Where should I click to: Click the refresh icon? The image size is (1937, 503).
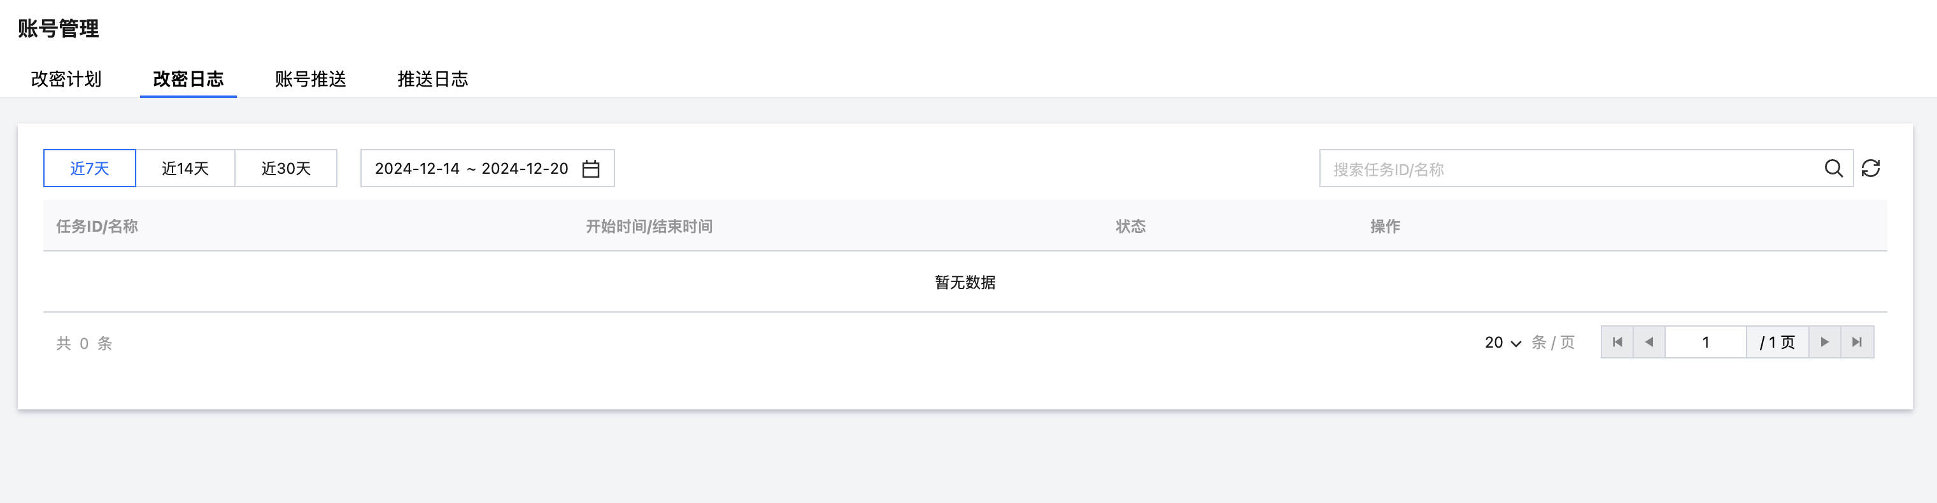(x=1871, y=169)
